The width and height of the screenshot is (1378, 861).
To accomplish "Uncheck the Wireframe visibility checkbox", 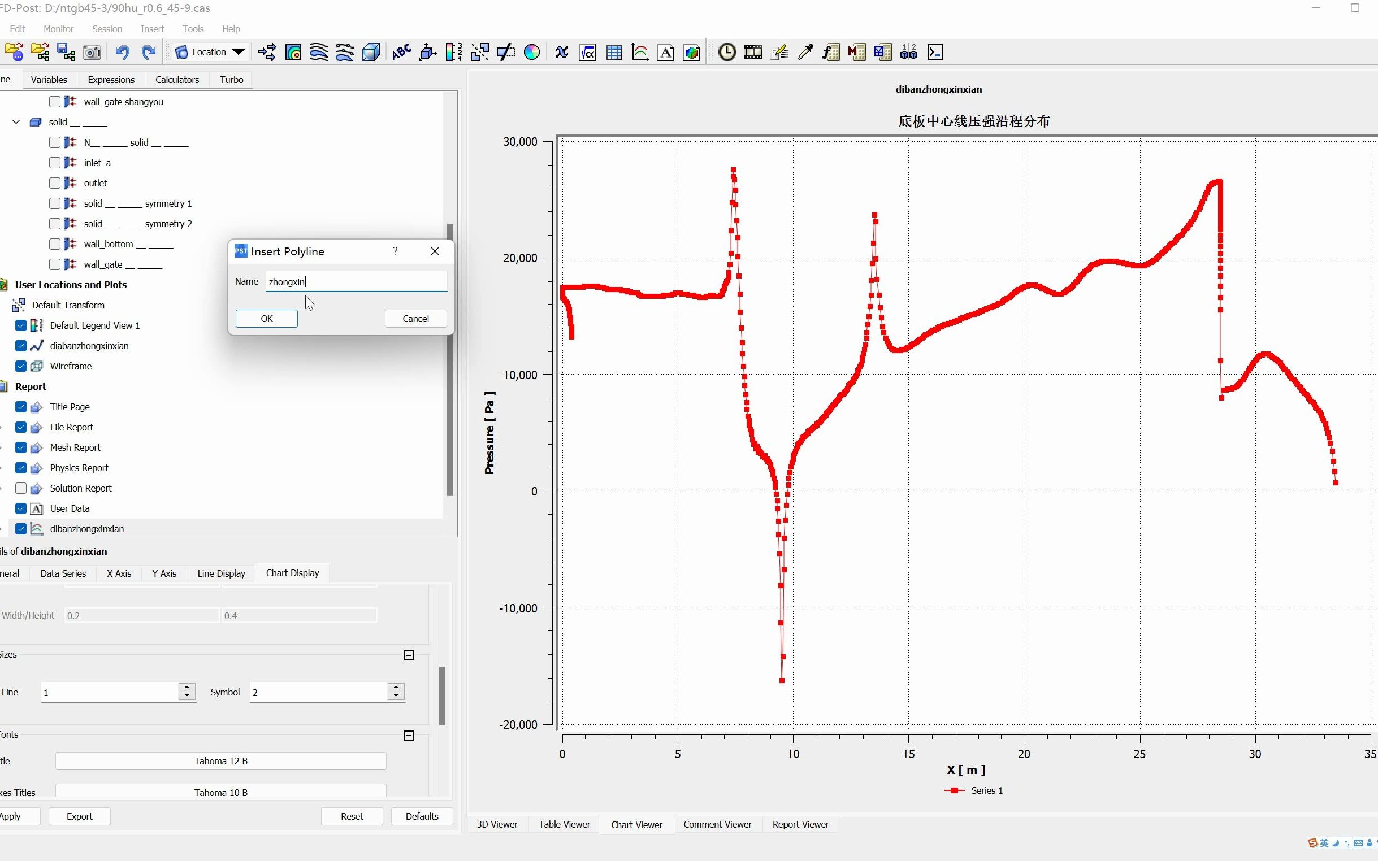I will tap(21, 366).
